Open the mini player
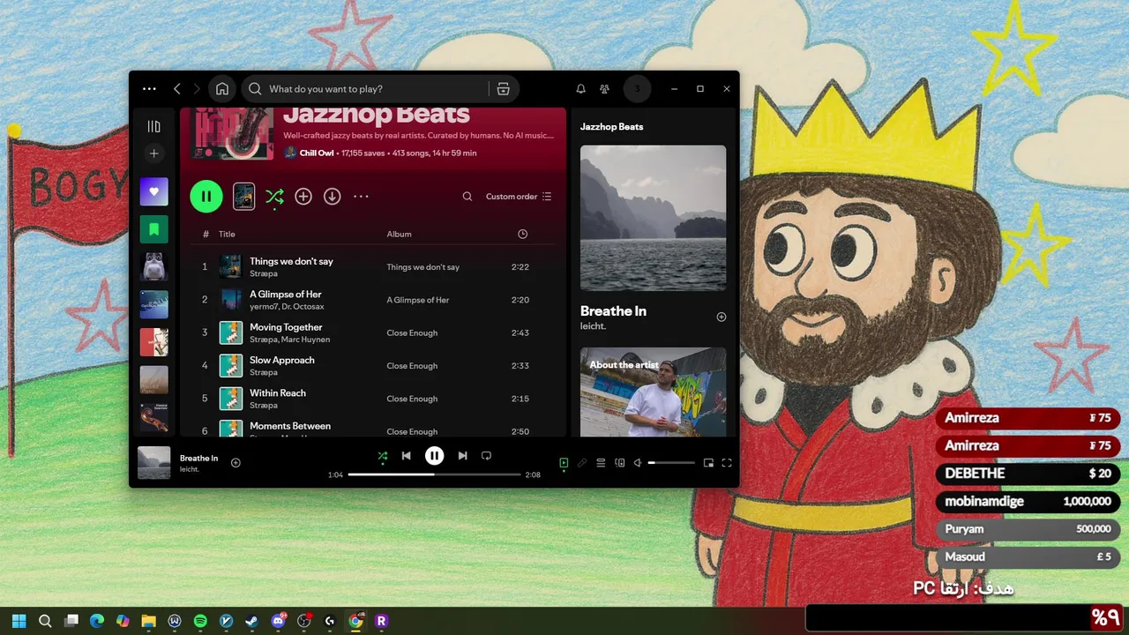Viewport: 1129px width, 635px height. click(x=708, y=462)
